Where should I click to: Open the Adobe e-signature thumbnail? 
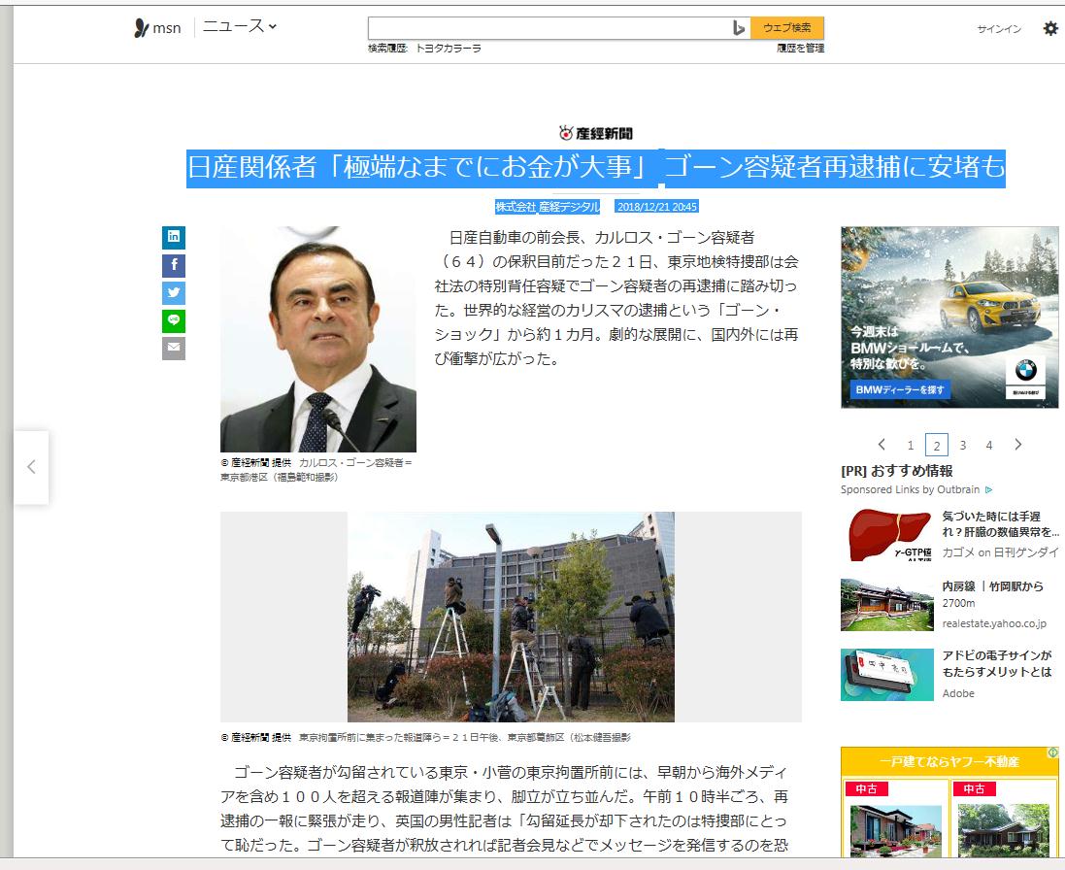coord(887,675)
